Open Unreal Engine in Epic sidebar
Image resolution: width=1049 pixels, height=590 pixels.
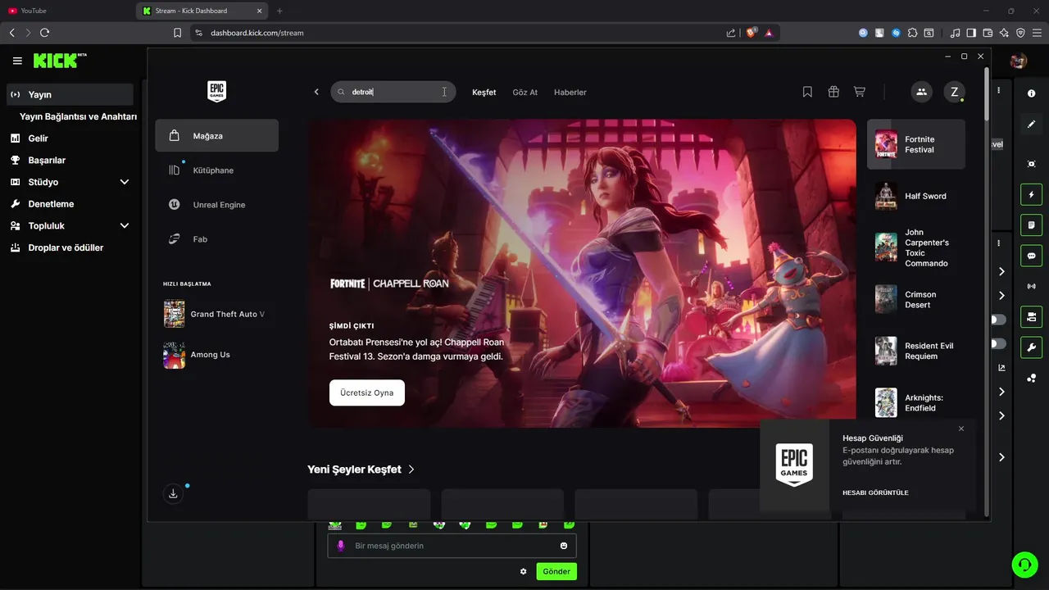tap(216, 205)
